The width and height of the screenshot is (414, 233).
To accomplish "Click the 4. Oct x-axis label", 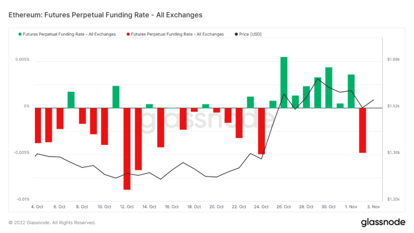I will 37,207.
